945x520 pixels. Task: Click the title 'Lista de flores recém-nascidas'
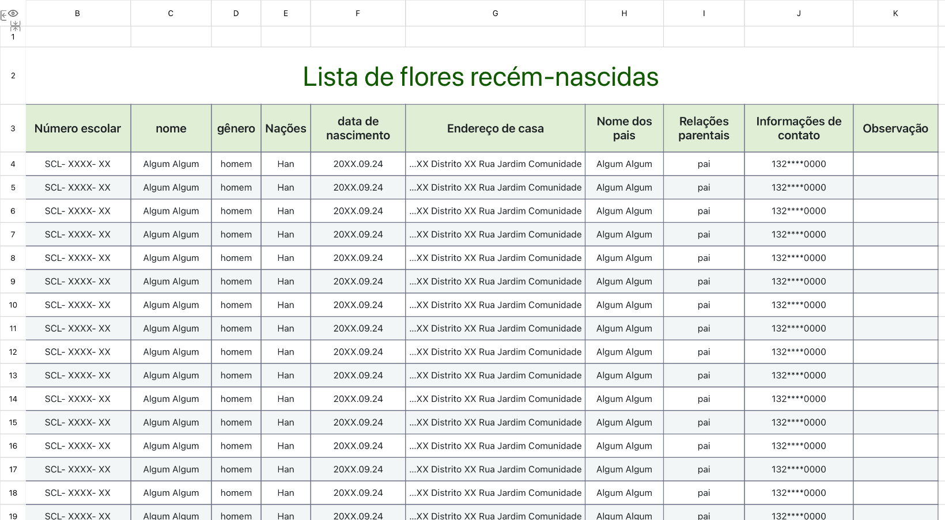(481, 77)
